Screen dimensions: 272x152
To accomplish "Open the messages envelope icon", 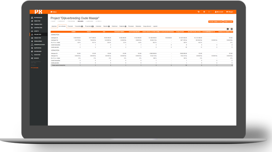I will point(209,12).
